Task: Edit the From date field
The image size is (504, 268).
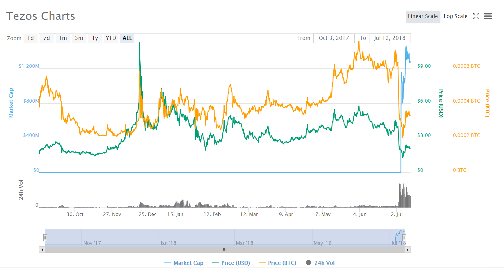Action: 334,38
